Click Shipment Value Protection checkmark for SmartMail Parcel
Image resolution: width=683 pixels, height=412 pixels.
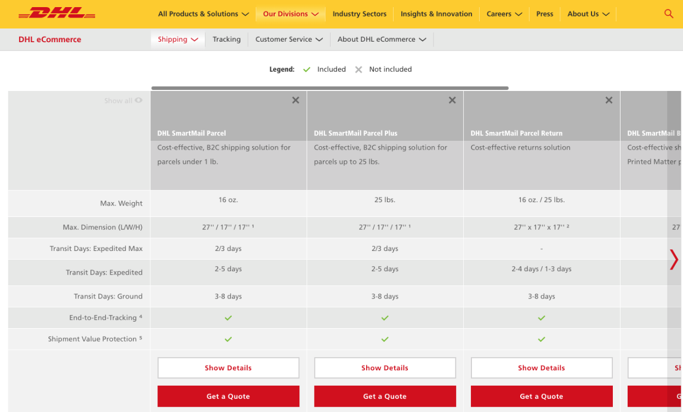(228, 339)
